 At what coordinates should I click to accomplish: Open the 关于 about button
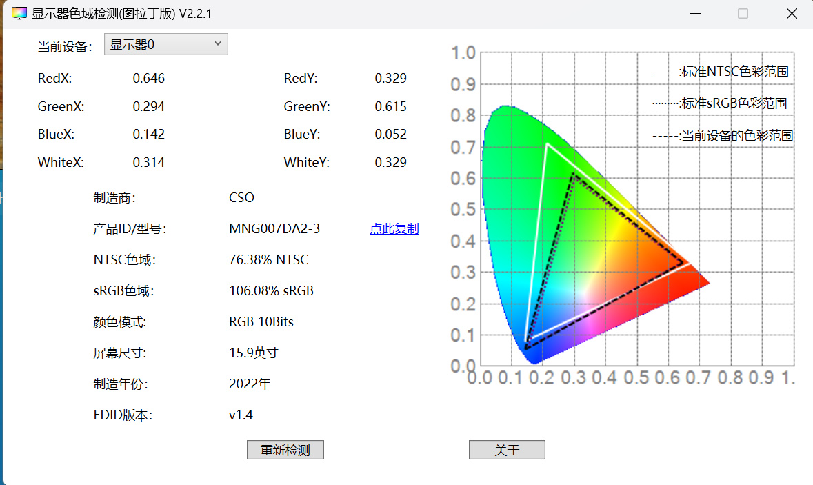tap(507, 450)
